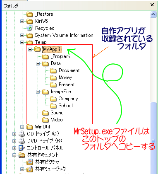Viewport: 158px width, 174px height.
Task: Close the Folders pane
Action: coord(152,5)
